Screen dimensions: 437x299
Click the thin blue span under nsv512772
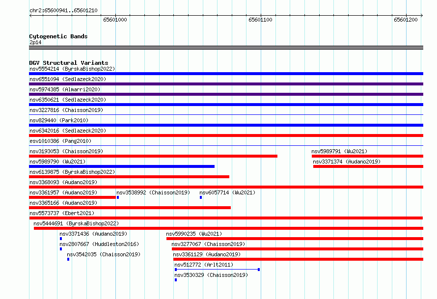click(217, 270)
